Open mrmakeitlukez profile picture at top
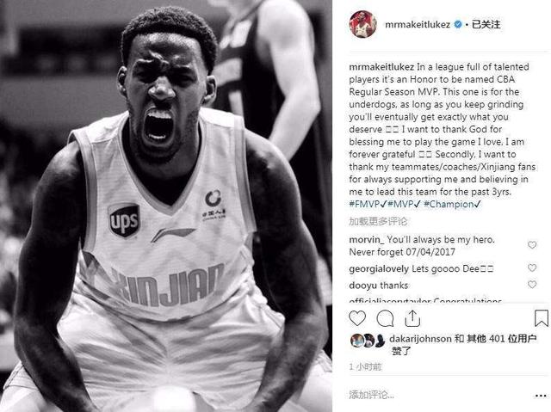This screenshot has height=412, width=551. (362, 24)
